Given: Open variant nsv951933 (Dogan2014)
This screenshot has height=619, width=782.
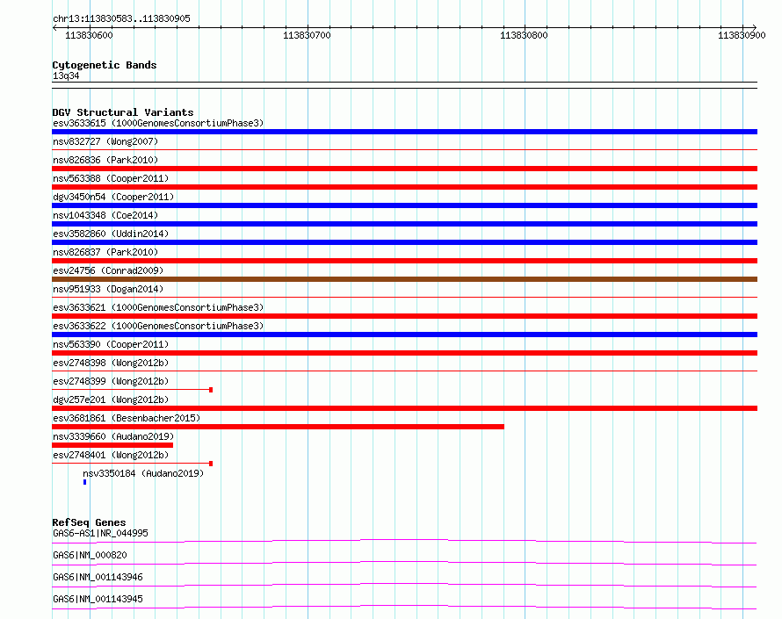Looking at the screenshot, I should pyautogui.click(x=108, y=289).
